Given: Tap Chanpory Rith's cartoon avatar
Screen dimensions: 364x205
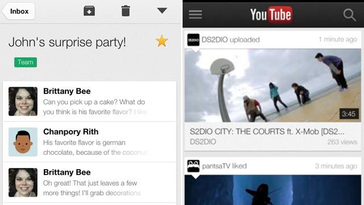Looking at the screenshot, I should 23,142.
